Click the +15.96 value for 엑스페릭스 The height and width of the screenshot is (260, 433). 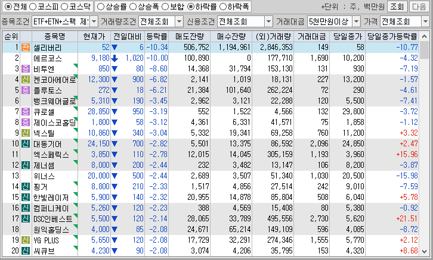(x=407, y=154)
